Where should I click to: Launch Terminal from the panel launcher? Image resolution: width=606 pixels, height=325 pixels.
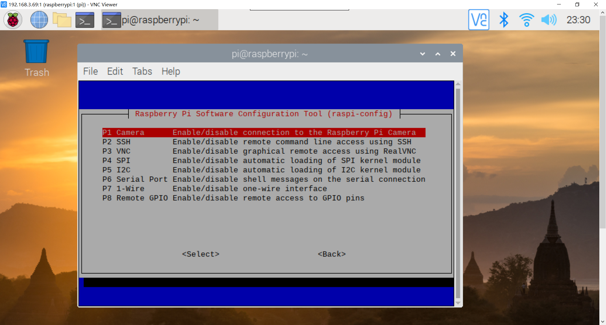(85, 20)
